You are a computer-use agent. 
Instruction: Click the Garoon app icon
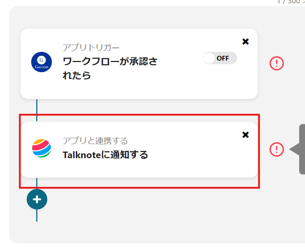pyautogui.click(x=41, y=62)
